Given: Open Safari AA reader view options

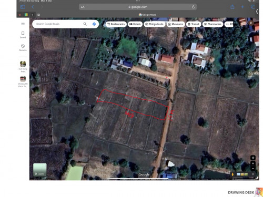Looking at the screenshot, I should click(x=83, y=7).
